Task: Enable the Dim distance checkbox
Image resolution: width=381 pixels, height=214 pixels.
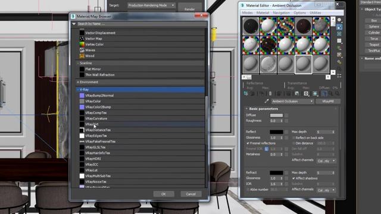Action: coord(293,143)
